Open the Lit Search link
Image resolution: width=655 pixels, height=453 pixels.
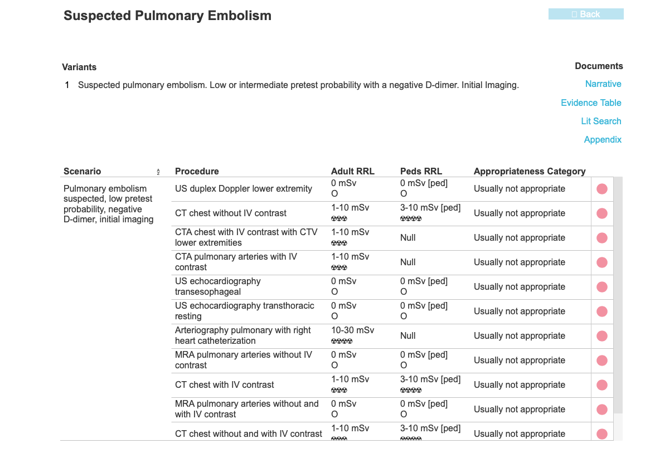pyautogui.click(x=601, y=121)
